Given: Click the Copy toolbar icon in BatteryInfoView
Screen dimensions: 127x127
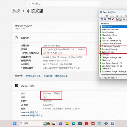Looking at the screenshot, I should coord(124,19).
